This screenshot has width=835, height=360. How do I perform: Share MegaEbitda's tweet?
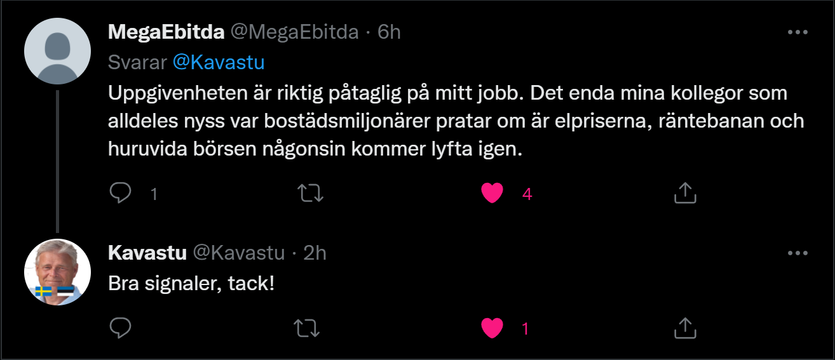tap(685, 193)
